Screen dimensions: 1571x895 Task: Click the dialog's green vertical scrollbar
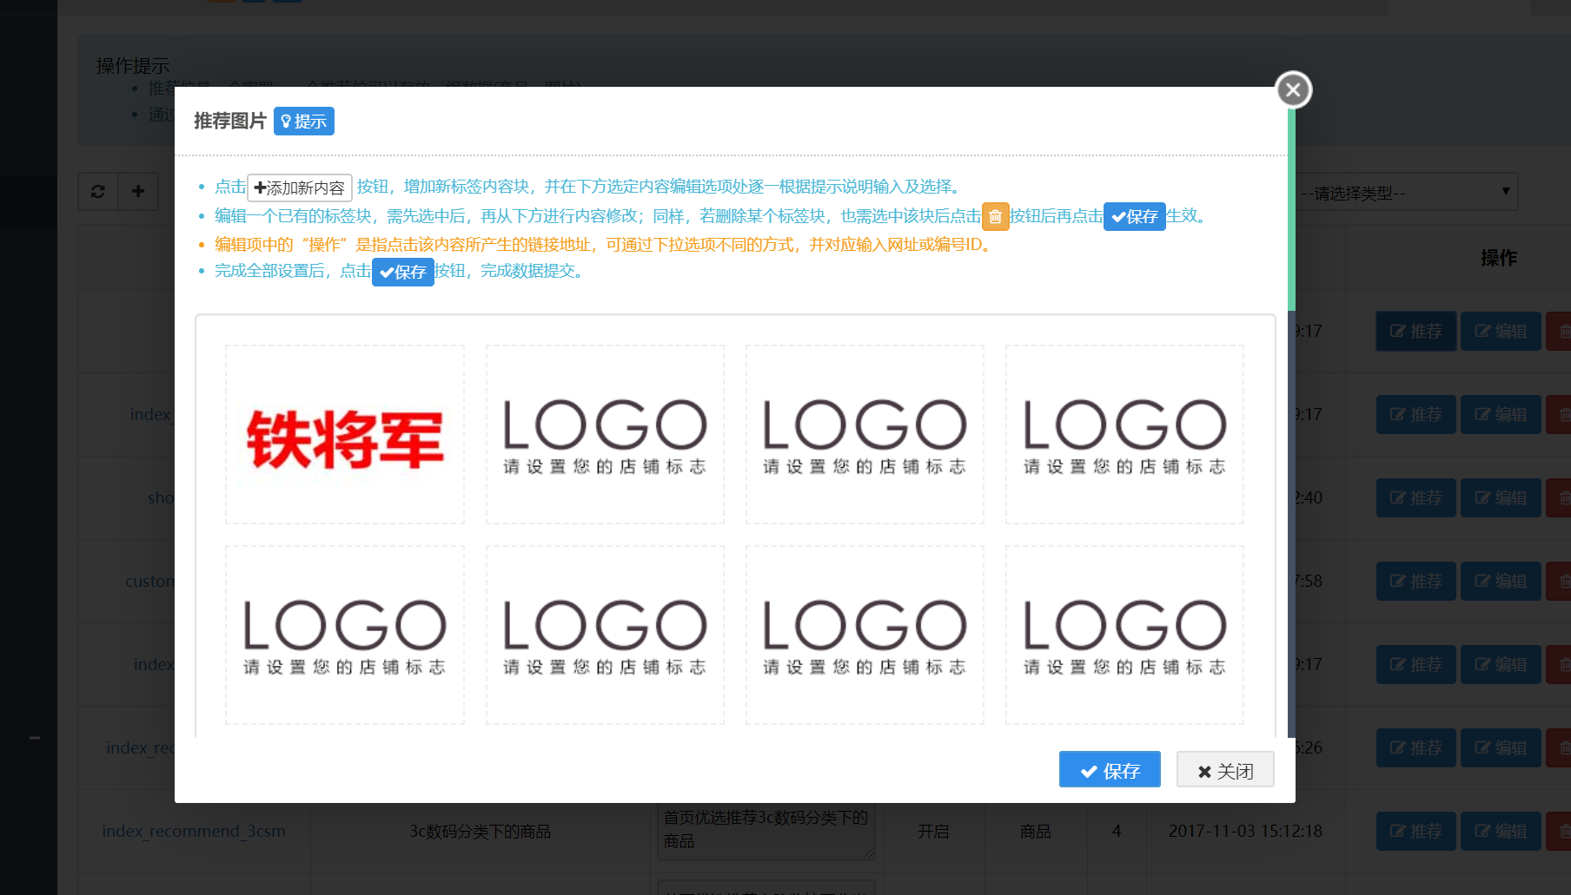1291,208
